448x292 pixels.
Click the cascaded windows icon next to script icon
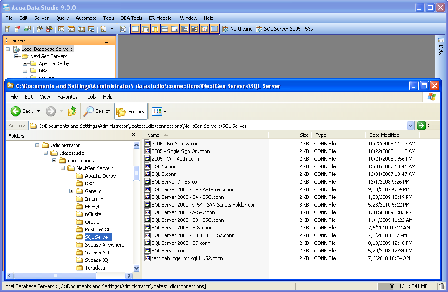pyautogui.click(x=91, y=29)
